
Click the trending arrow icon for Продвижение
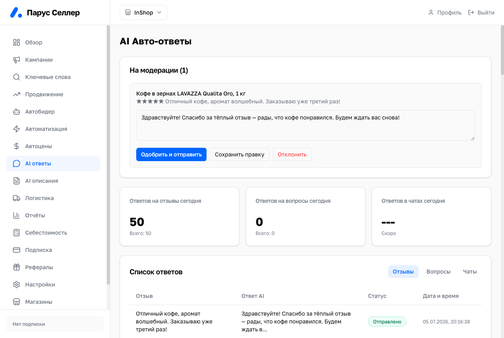point(17,94)
